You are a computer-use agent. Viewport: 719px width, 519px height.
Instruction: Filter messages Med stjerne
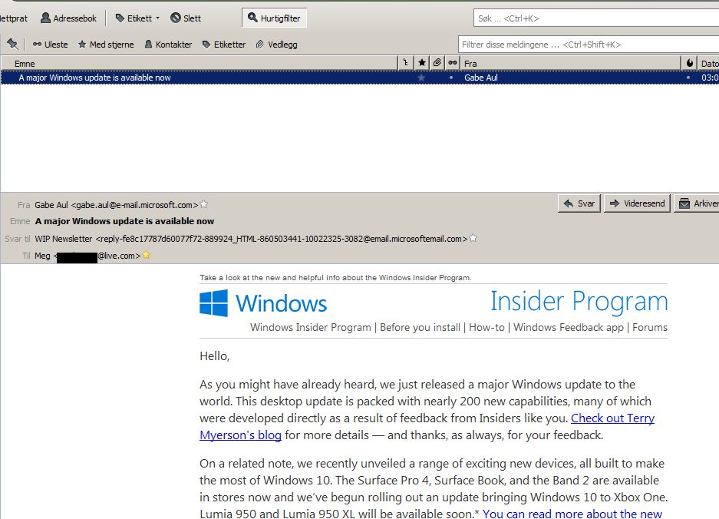tap(106, 45)
